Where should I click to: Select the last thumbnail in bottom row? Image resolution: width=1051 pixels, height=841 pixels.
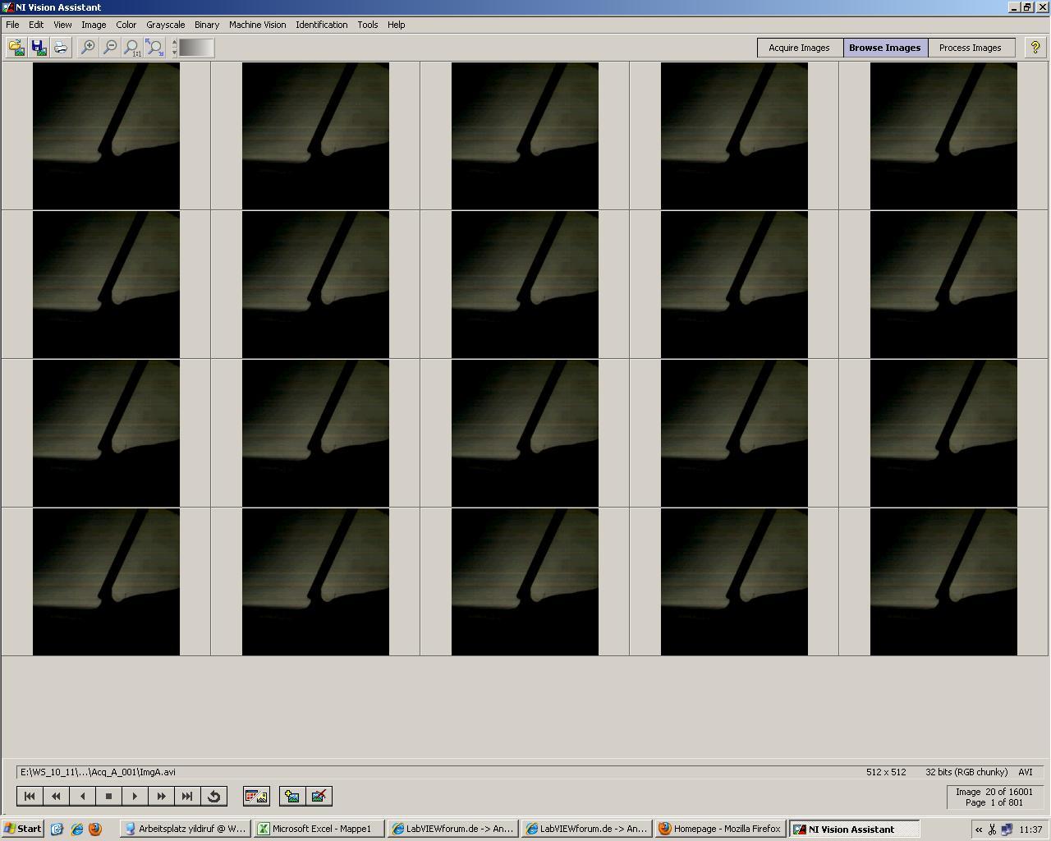[x=943, y=581]
